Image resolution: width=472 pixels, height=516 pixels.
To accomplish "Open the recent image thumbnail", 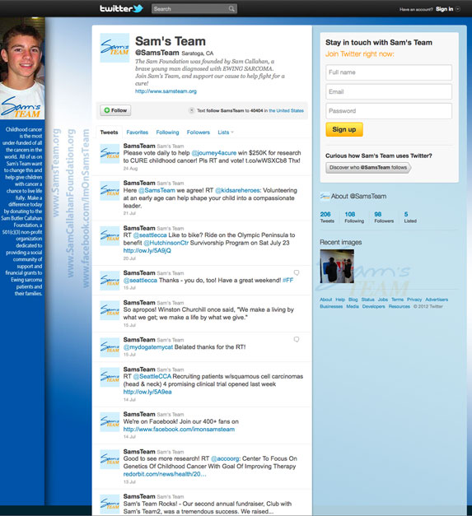I will (337, 266).
